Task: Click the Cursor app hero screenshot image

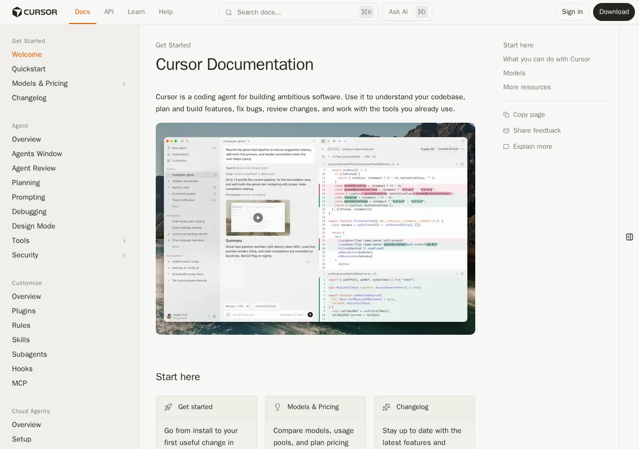Action: tap(316, 228)
